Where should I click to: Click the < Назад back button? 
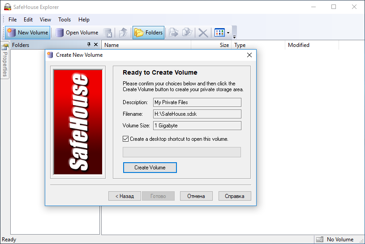point(125,196)
